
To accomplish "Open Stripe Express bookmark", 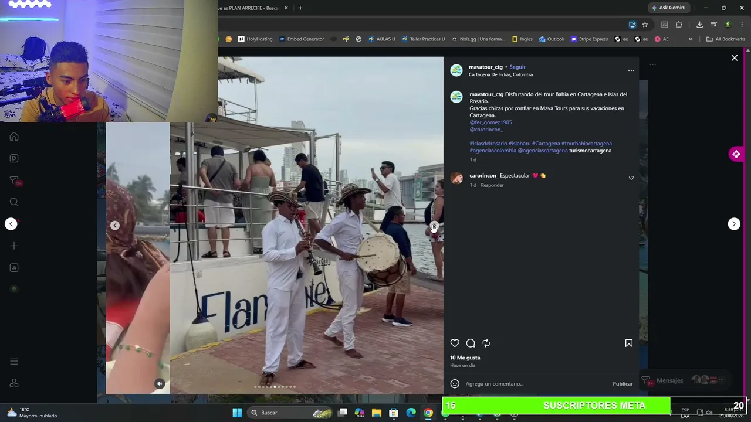I will (589, 39).
